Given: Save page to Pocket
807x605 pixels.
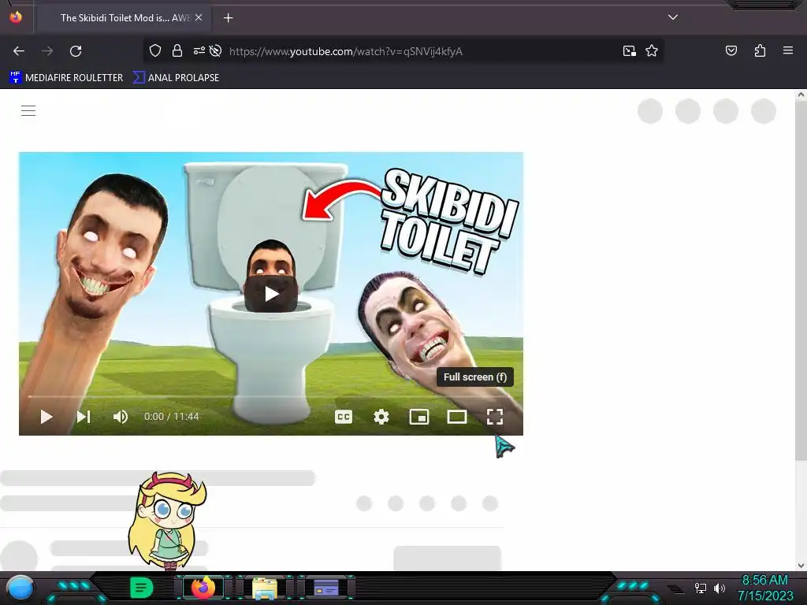Looking at the screenshot, I should (731, 50).
